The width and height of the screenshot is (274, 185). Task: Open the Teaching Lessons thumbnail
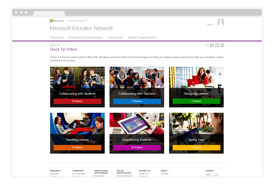click(x=77, y=133)
